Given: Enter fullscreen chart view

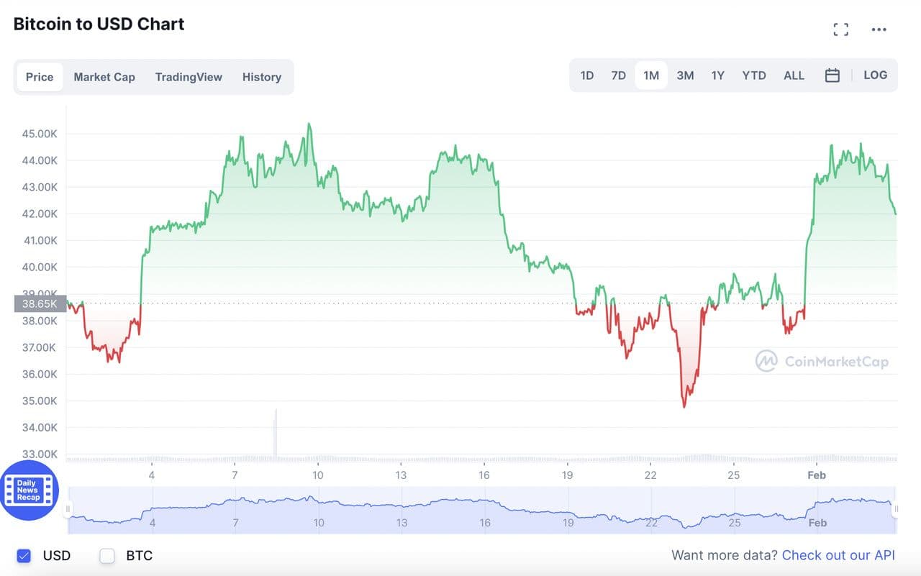Looking at the screenshot, I should click(840, 29).
